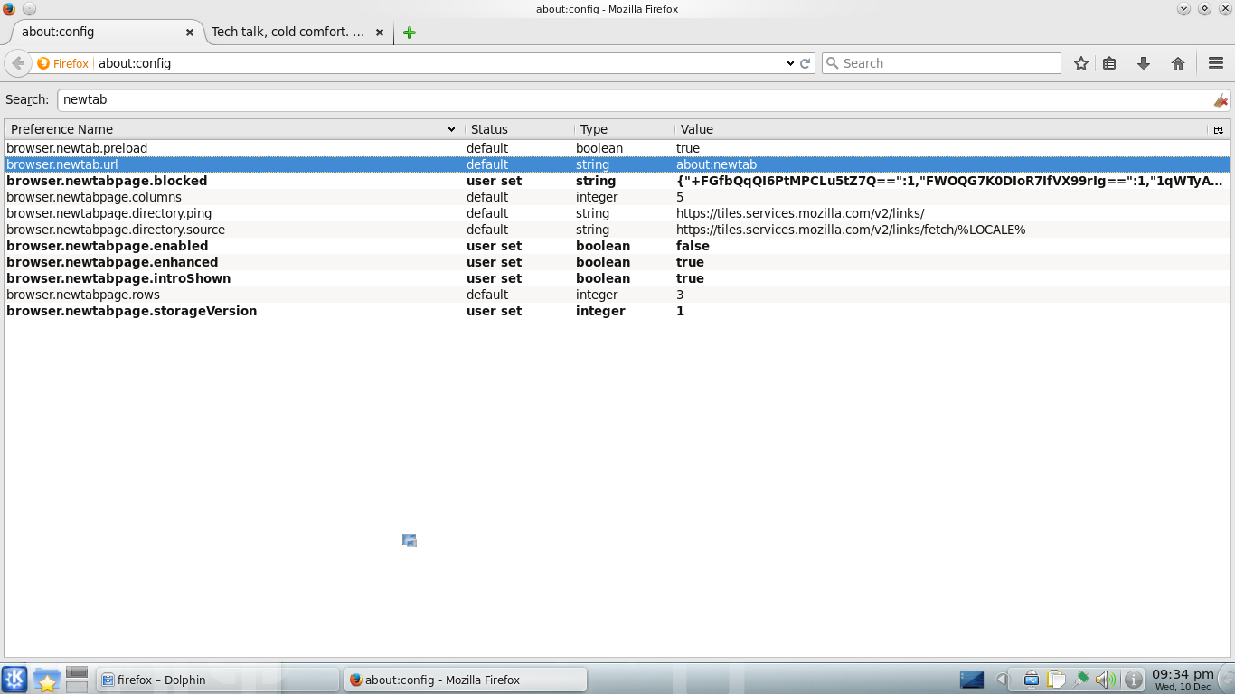Screen dimensions: 1235x694
Task: Select browser.newtabpage.enhanced preference
Action: [x=617, y=262]
